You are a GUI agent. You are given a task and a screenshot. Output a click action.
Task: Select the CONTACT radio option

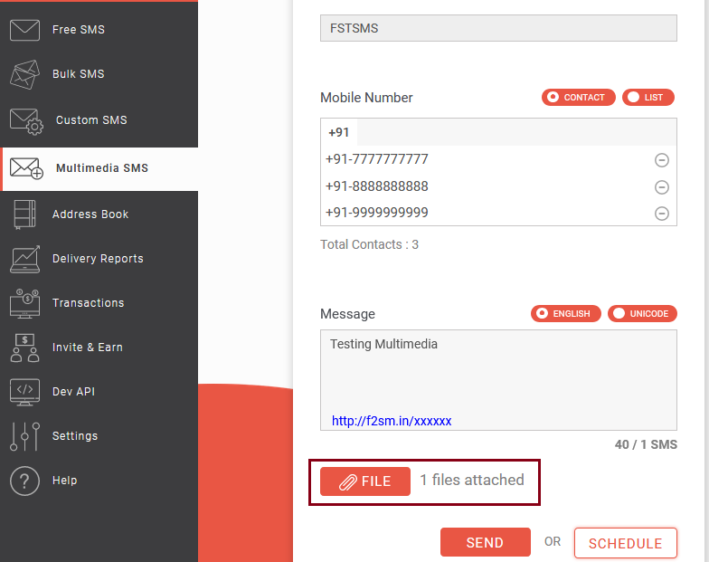pyautogui.click(x=579, y=98)
